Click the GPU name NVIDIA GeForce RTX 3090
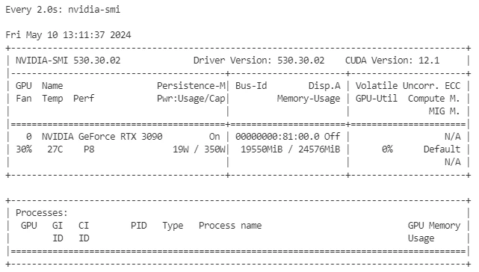 pyautogui.click(x=102, y=136)
